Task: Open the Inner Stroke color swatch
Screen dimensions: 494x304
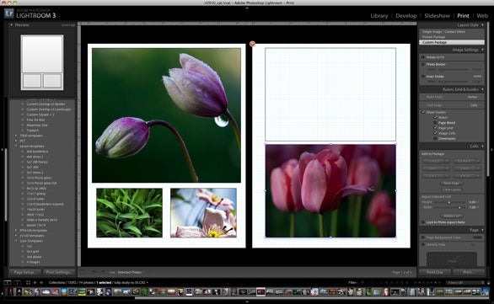Action: (477, 77)
